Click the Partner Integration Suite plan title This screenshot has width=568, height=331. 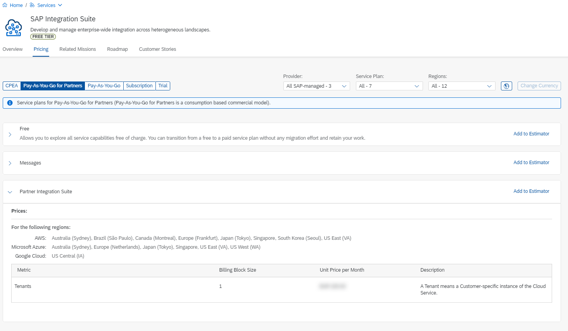click(46, 192)
